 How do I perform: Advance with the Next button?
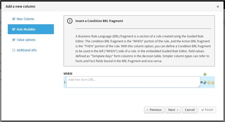tap(173, 110)
